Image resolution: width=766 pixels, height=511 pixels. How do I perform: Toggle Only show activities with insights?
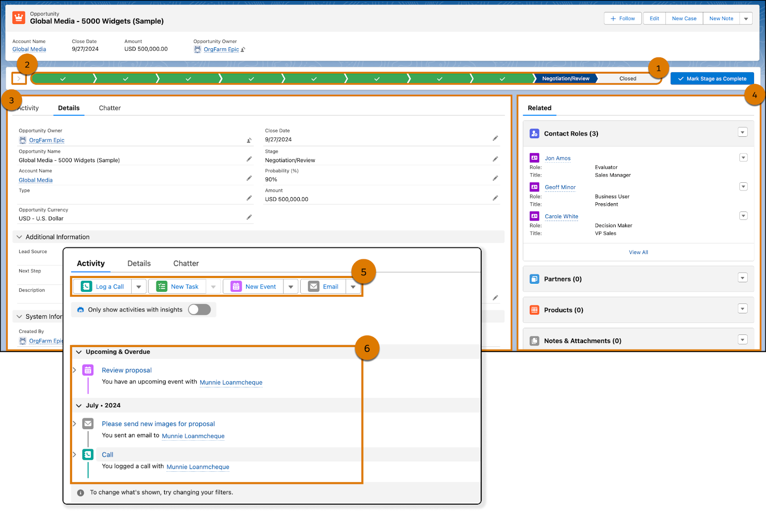pos(199,310)
